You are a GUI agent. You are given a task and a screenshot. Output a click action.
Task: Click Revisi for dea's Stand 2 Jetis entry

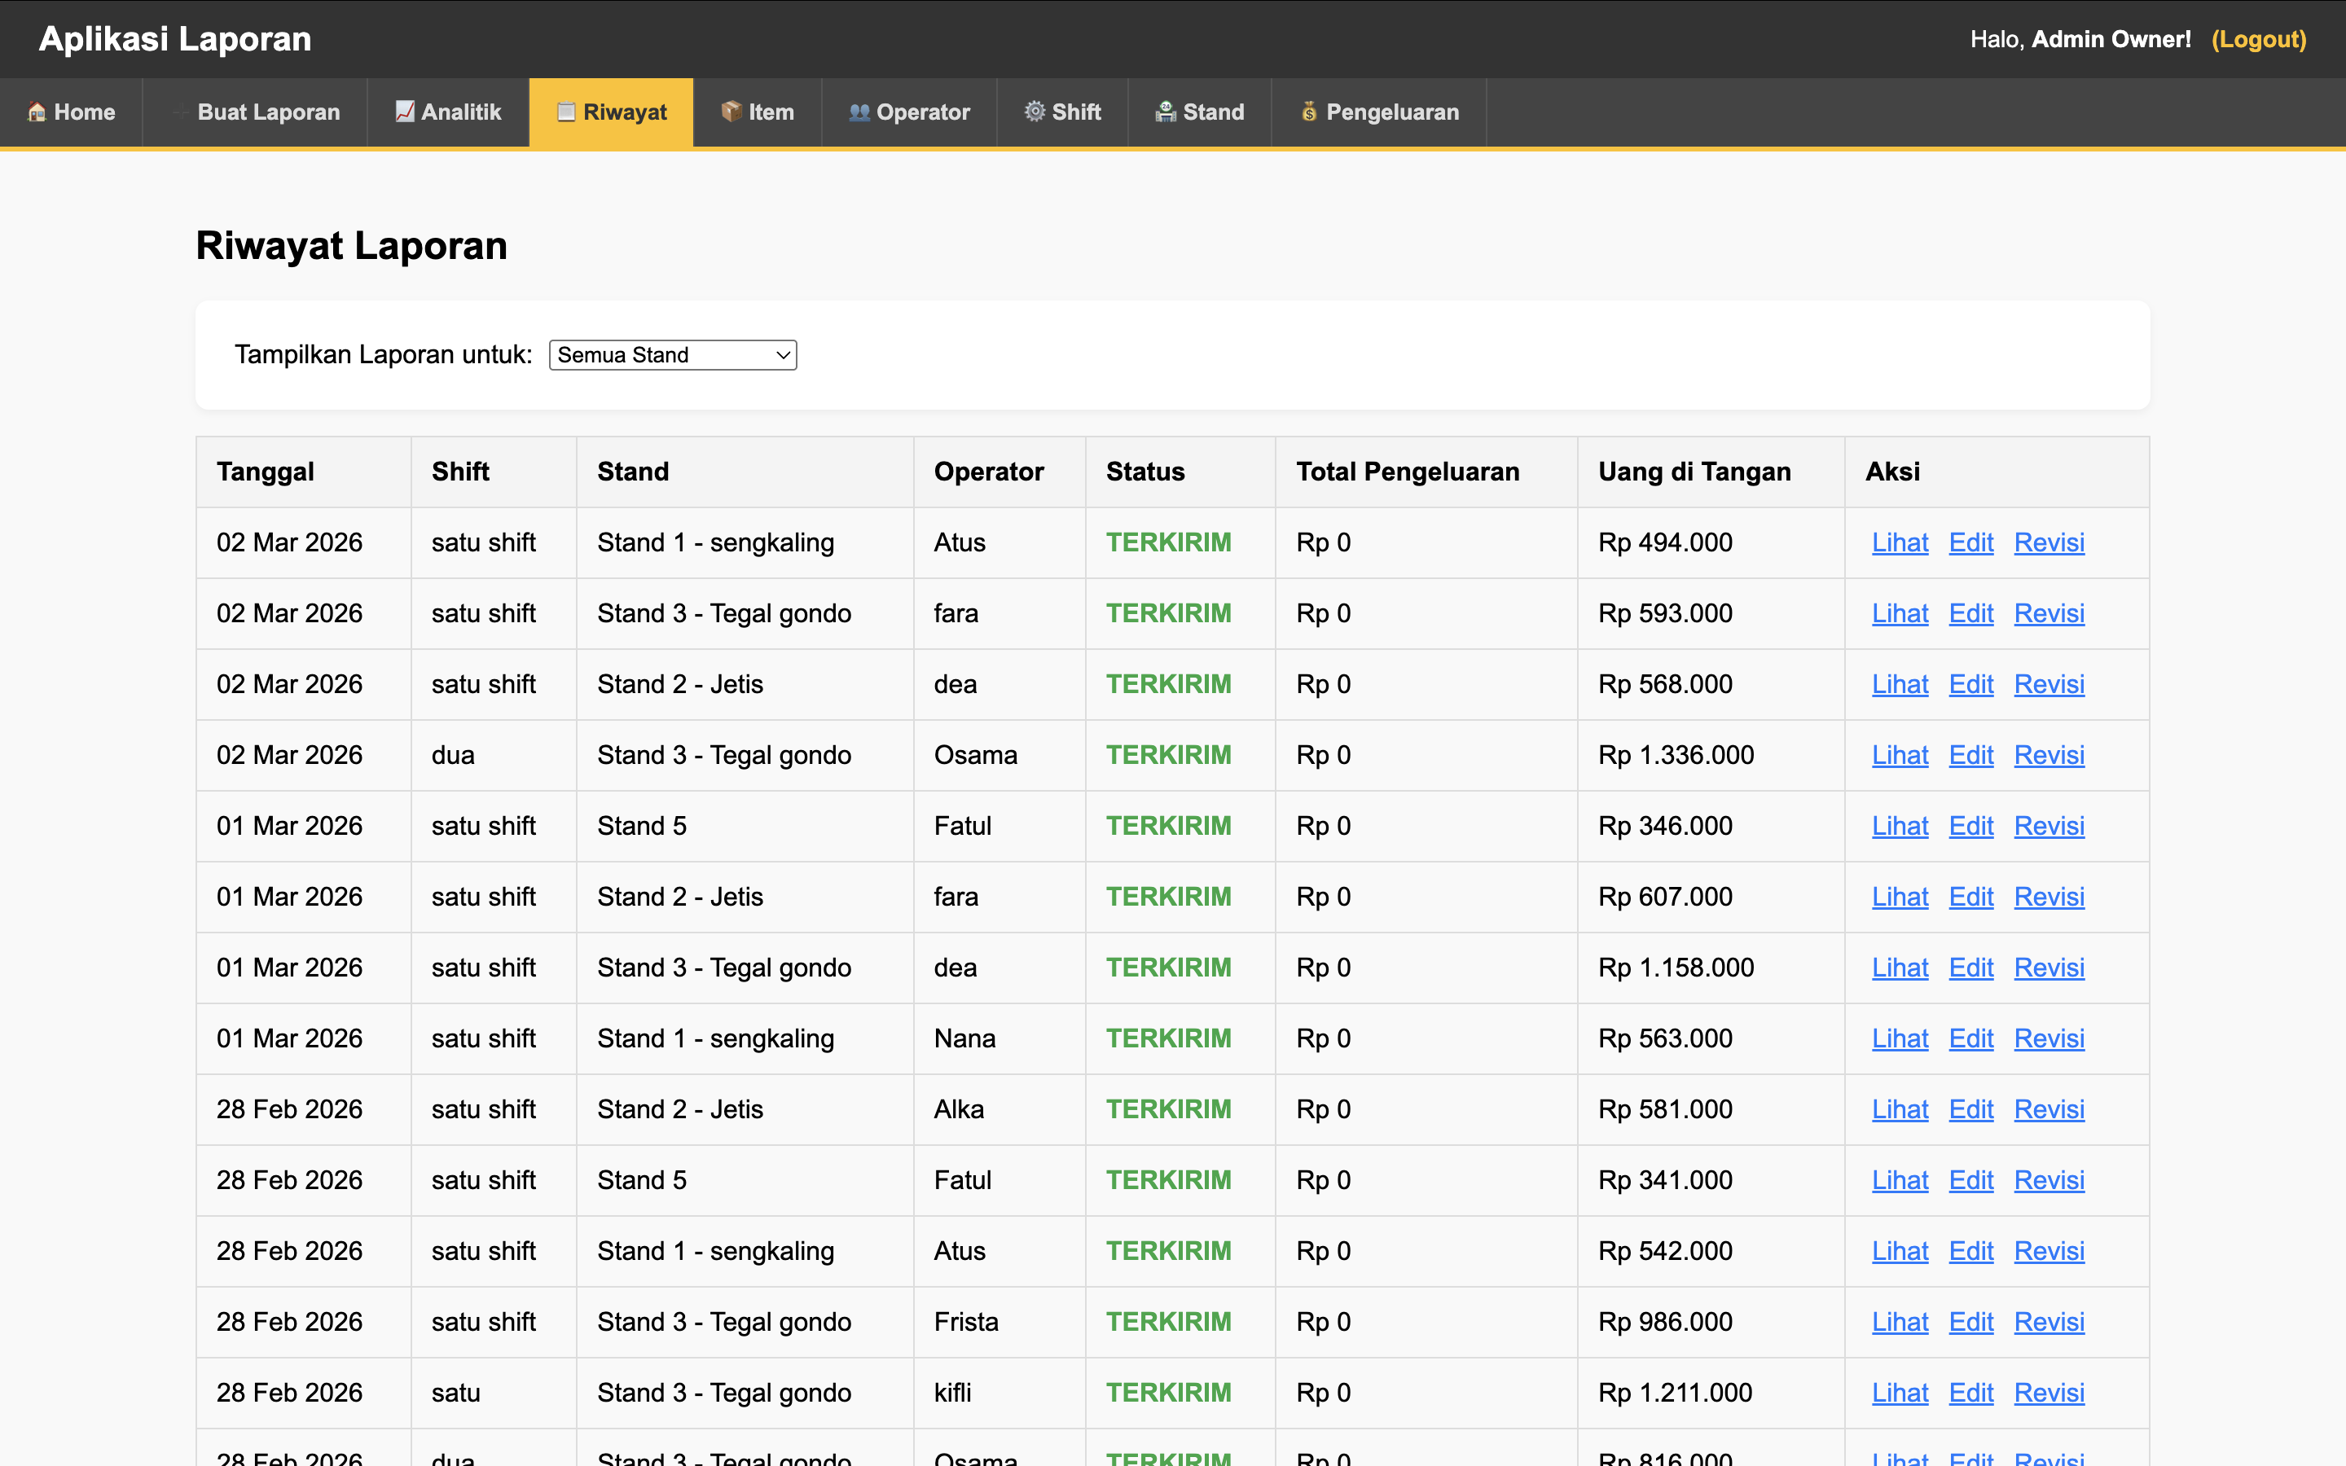point(2049,684)
